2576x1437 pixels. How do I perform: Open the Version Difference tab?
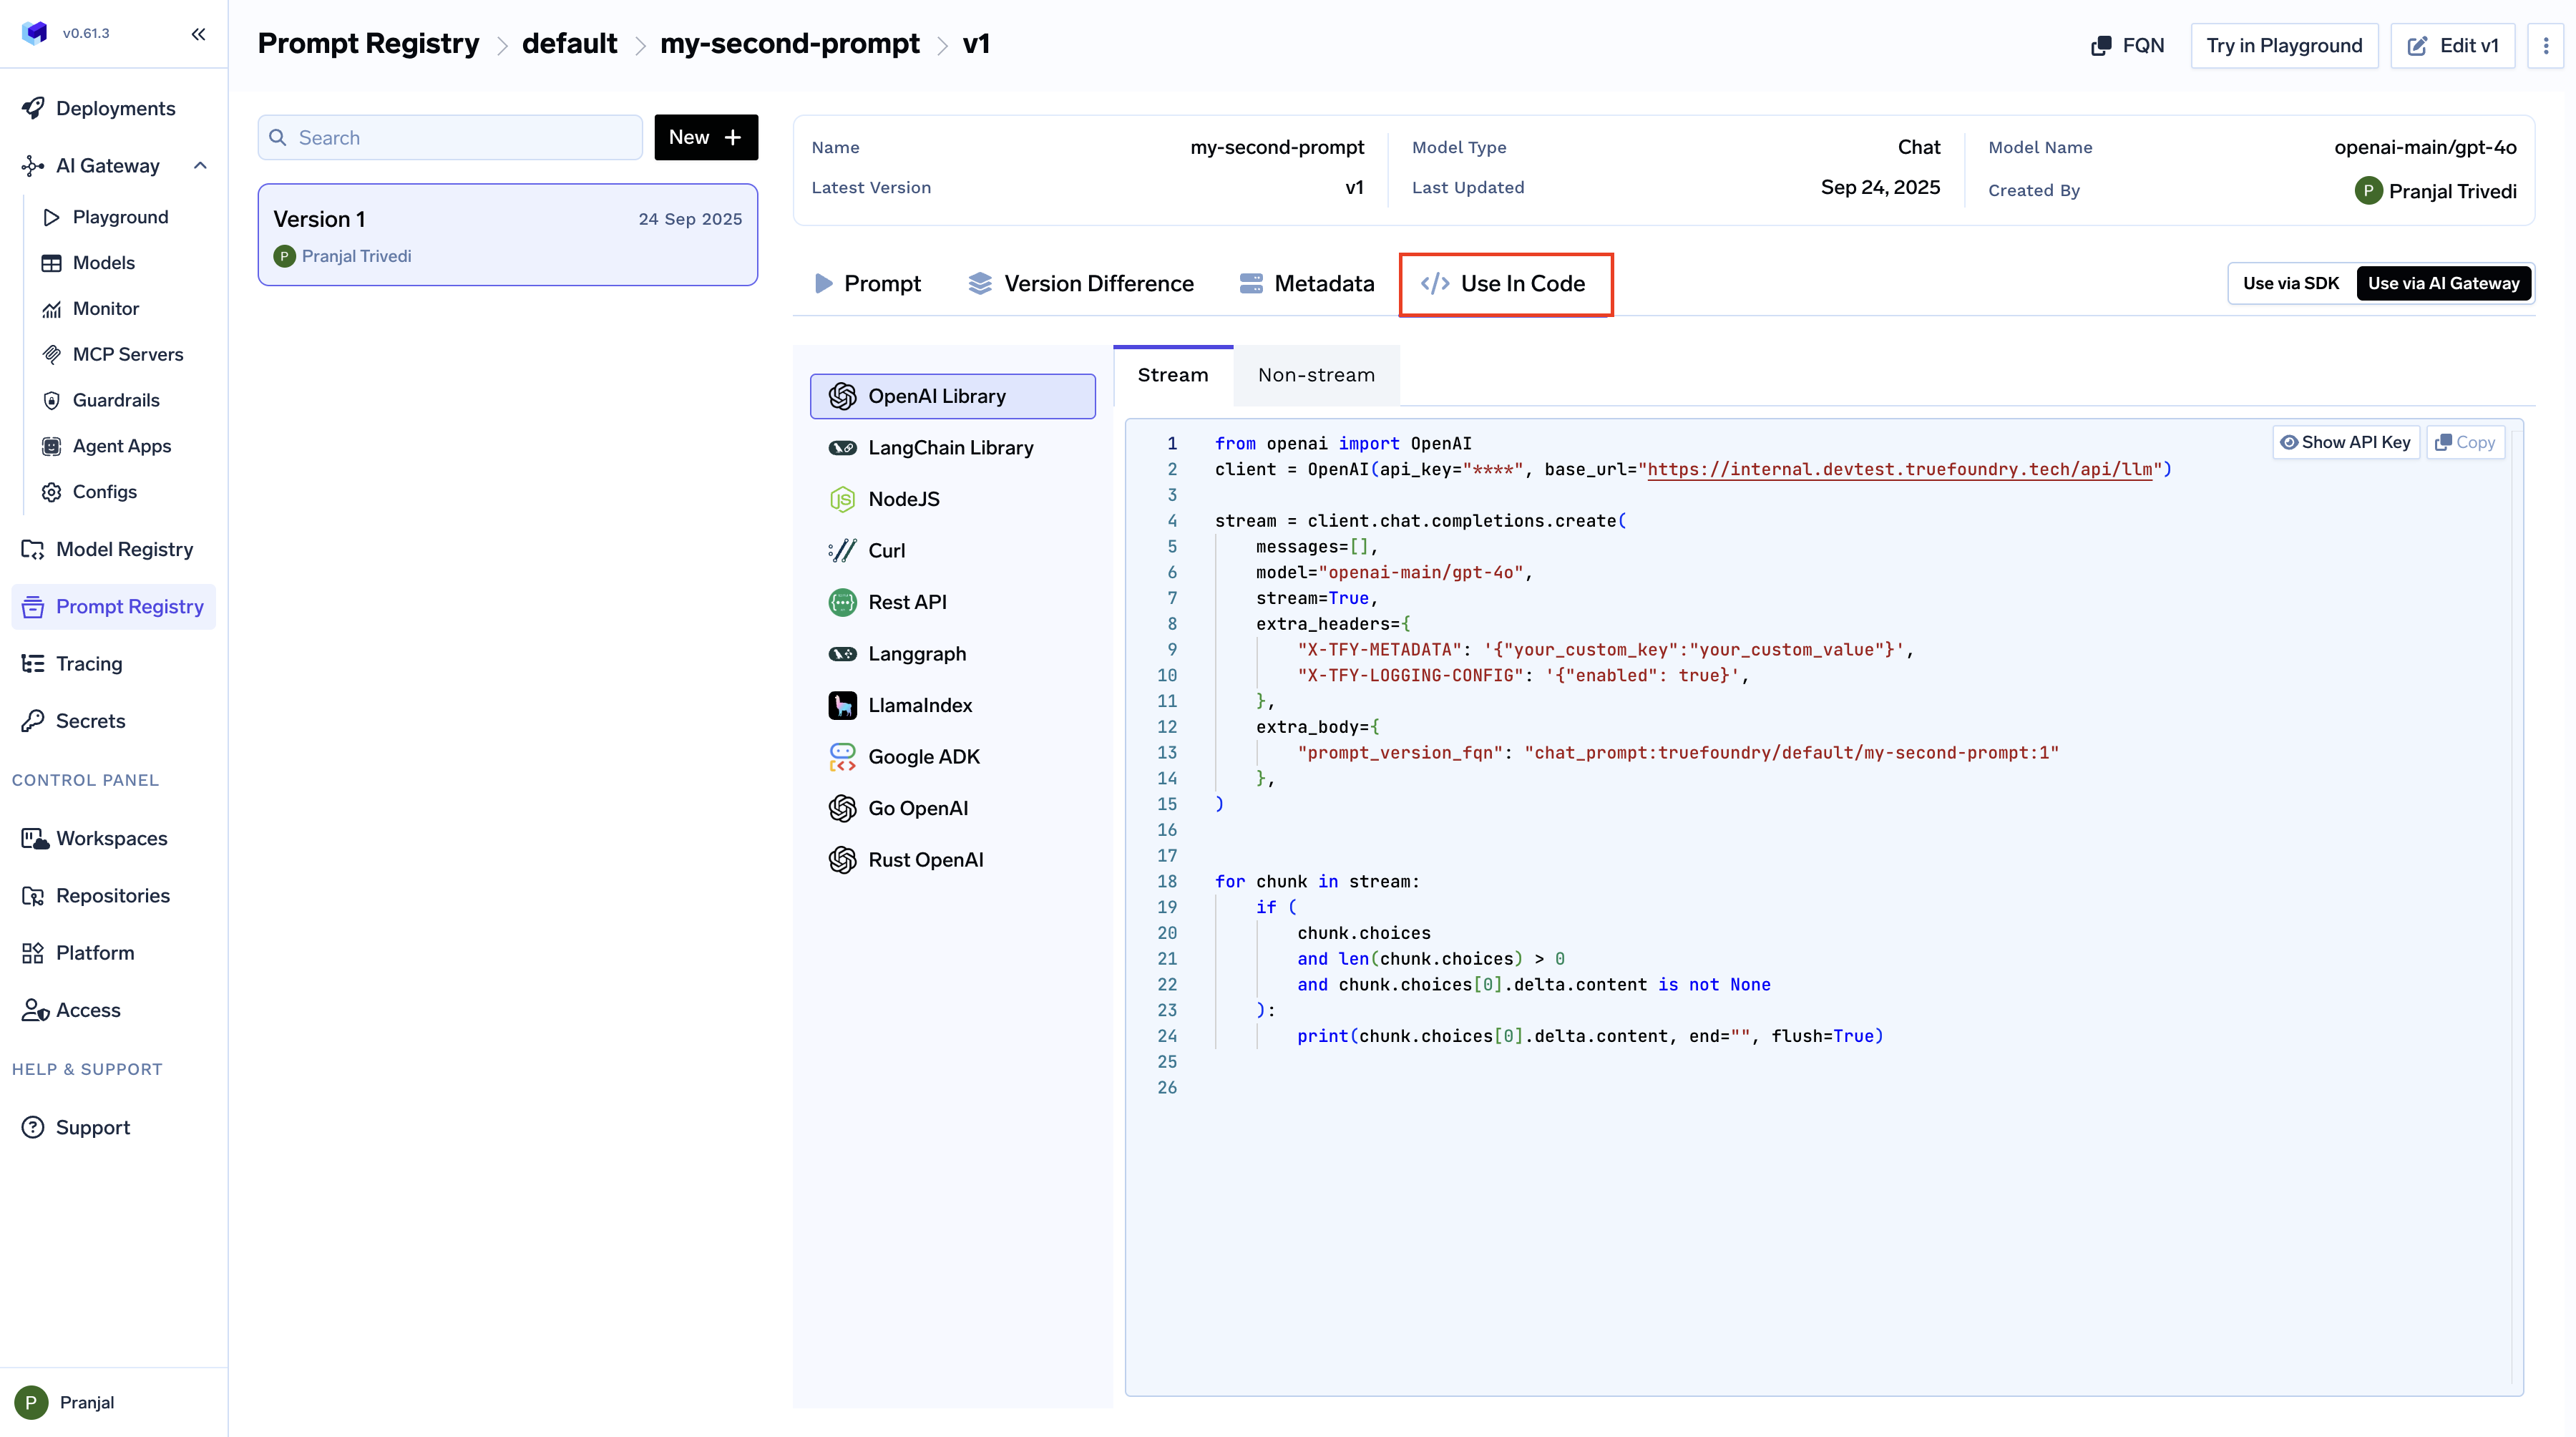point(1081,284)
